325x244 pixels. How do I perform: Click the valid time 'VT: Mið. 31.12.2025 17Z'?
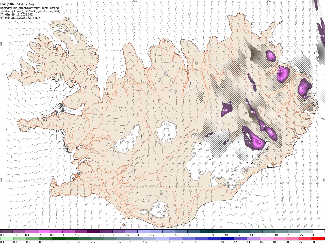[15, 18]
